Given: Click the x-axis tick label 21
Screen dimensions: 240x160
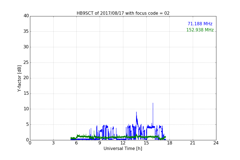Looking at the screenshot, I should [x=193, y=143].
